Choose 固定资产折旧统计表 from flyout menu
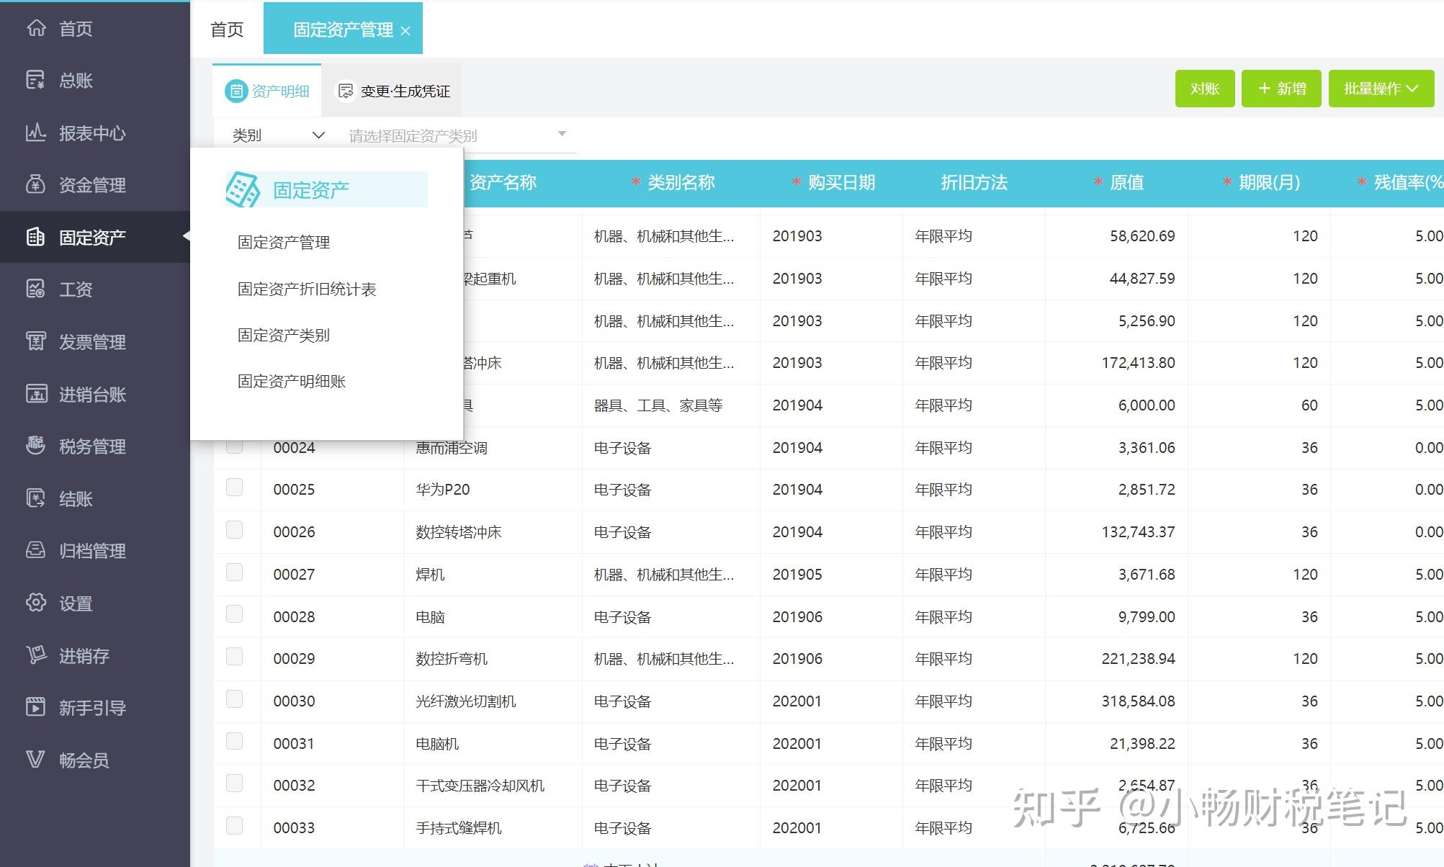 pos(307,289)
